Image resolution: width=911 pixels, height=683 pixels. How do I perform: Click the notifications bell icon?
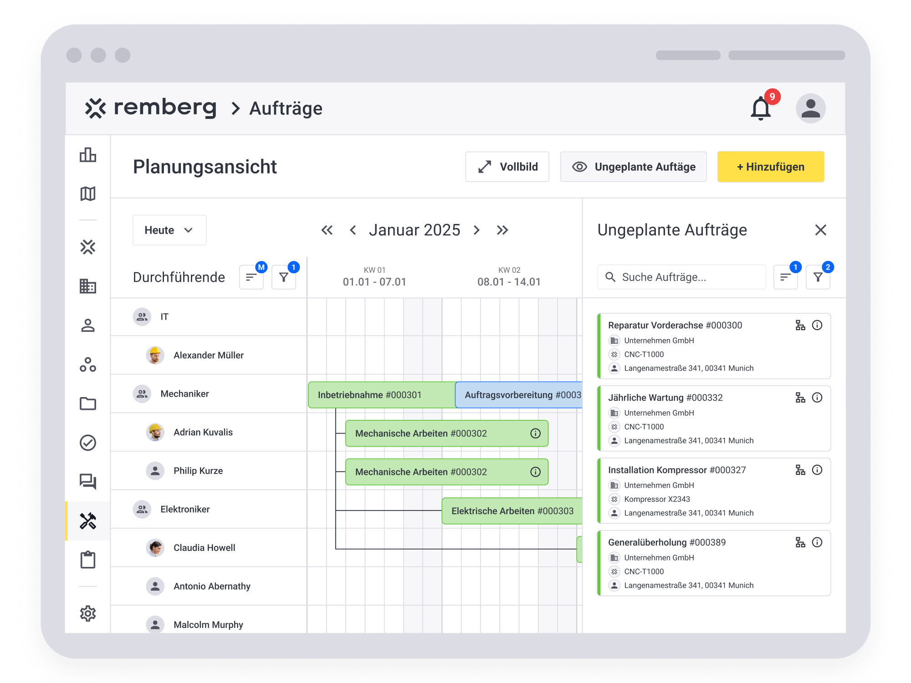(761, 109)
